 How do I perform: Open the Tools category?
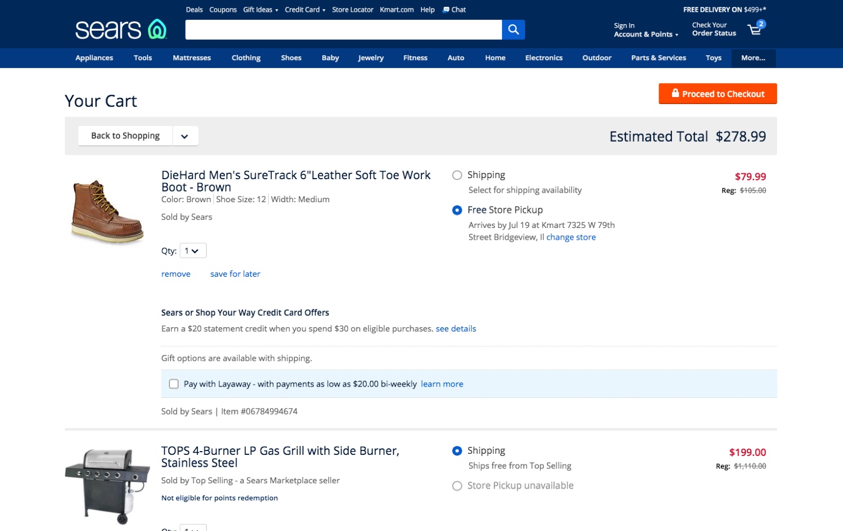(143, 58)
